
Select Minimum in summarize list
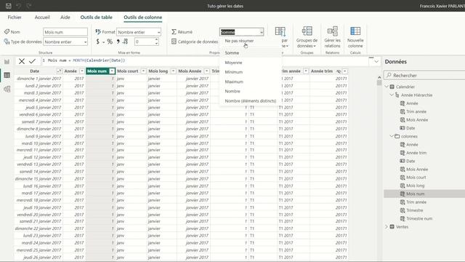(234, 72)
